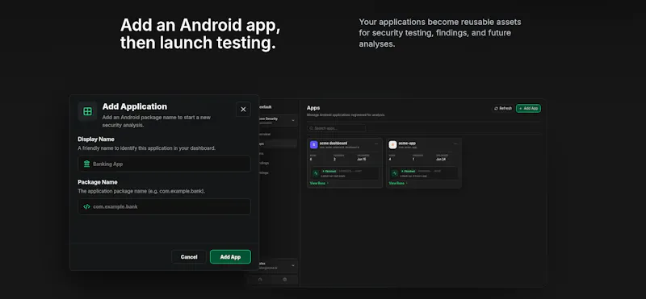Viewport: 646px width, 299px height.
Task: Click the round icon at sidebar bottom right
Action: pyautogui.click(x=285, y=280)
